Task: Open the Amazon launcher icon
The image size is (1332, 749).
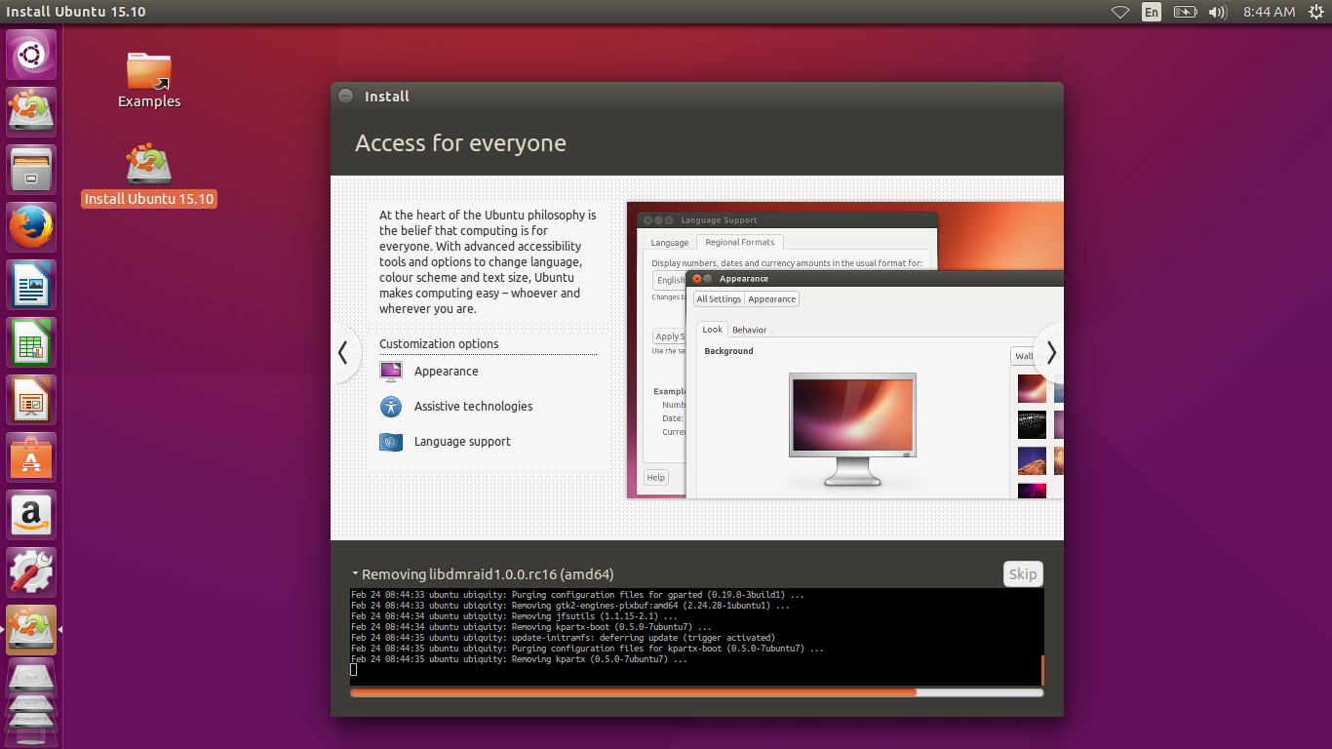Action: click(30, 514)
